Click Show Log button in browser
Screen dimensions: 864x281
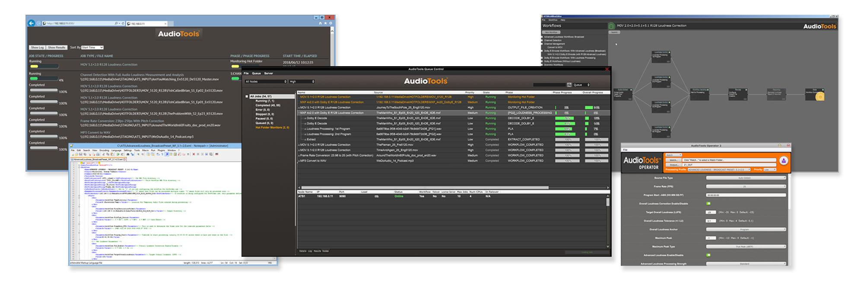(x=37, y=48)
